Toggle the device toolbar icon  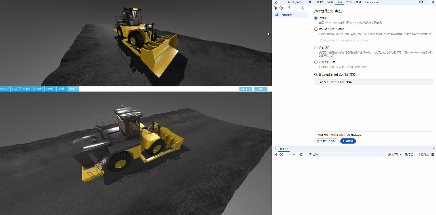click(x=281, y=2)
